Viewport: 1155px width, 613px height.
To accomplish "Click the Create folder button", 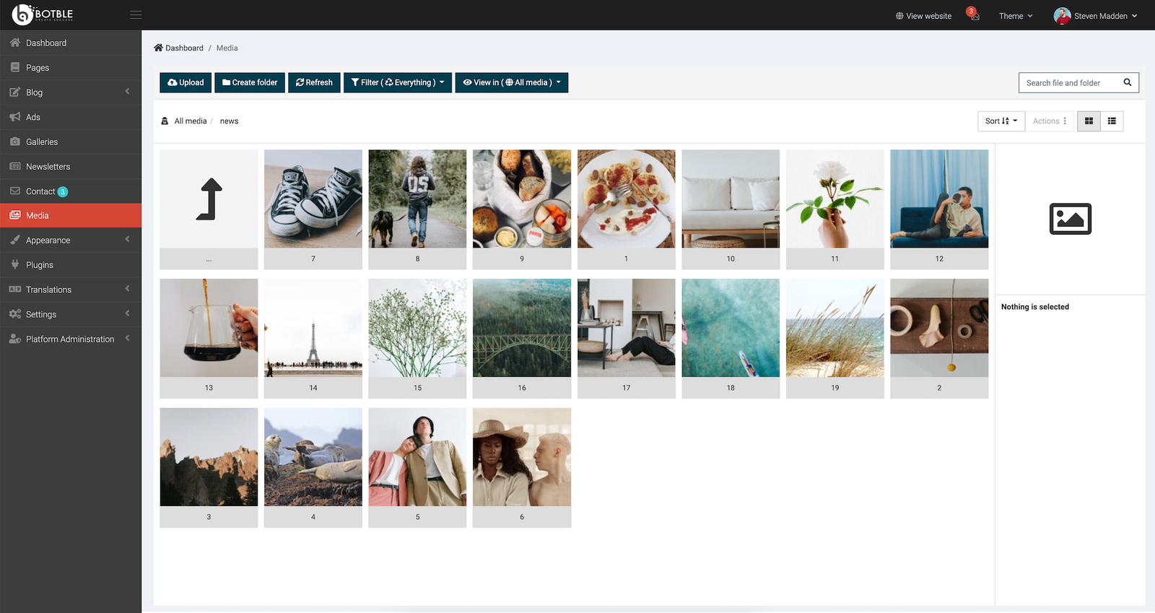I will pyautogui.click(x=250, y=82).
